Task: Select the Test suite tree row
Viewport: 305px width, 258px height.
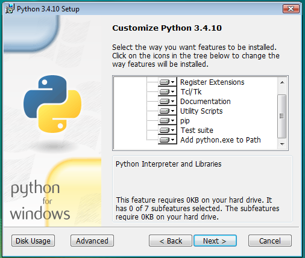Action: [x=197, y=131]
